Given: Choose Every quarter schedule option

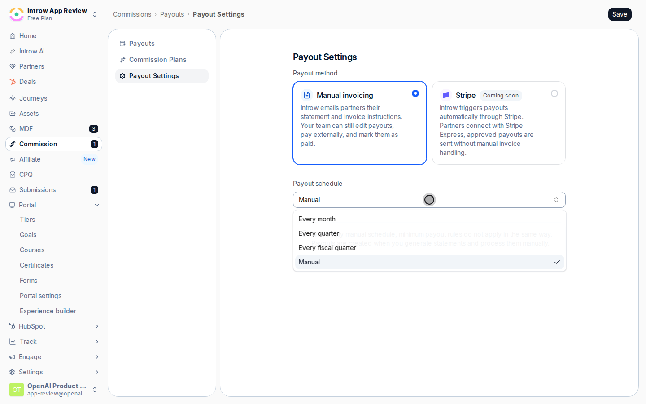Looking at the screenshot, I should [429, 233].
